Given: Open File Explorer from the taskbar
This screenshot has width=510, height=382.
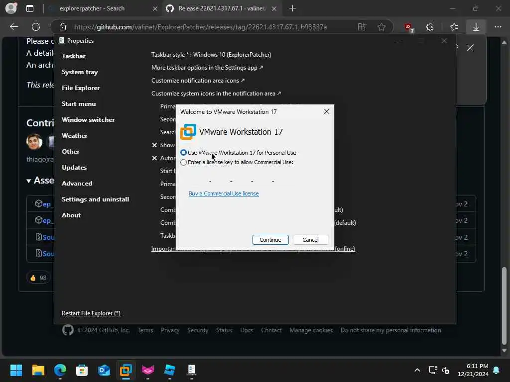Looking at the screenshot, I should point(38,370).
